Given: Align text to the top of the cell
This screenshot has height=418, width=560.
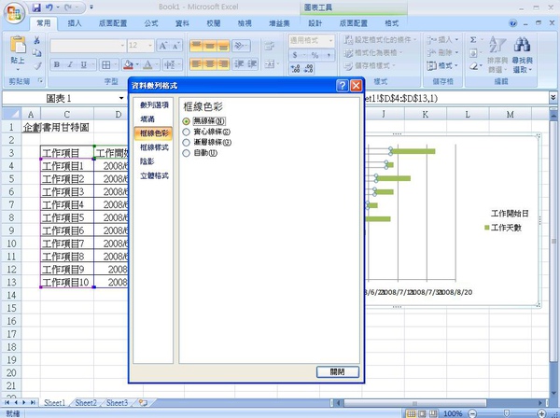Looking at the screenshot, I should [x=196, y=46].
